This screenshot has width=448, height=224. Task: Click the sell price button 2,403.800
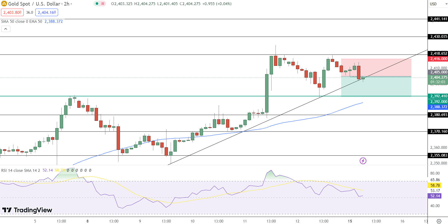pyautogui.click(x=12, y=12)
